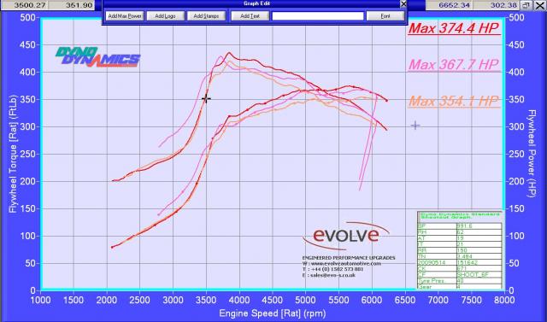Click the Add Max Power button

pyautogui.click(x=125, y=16)
